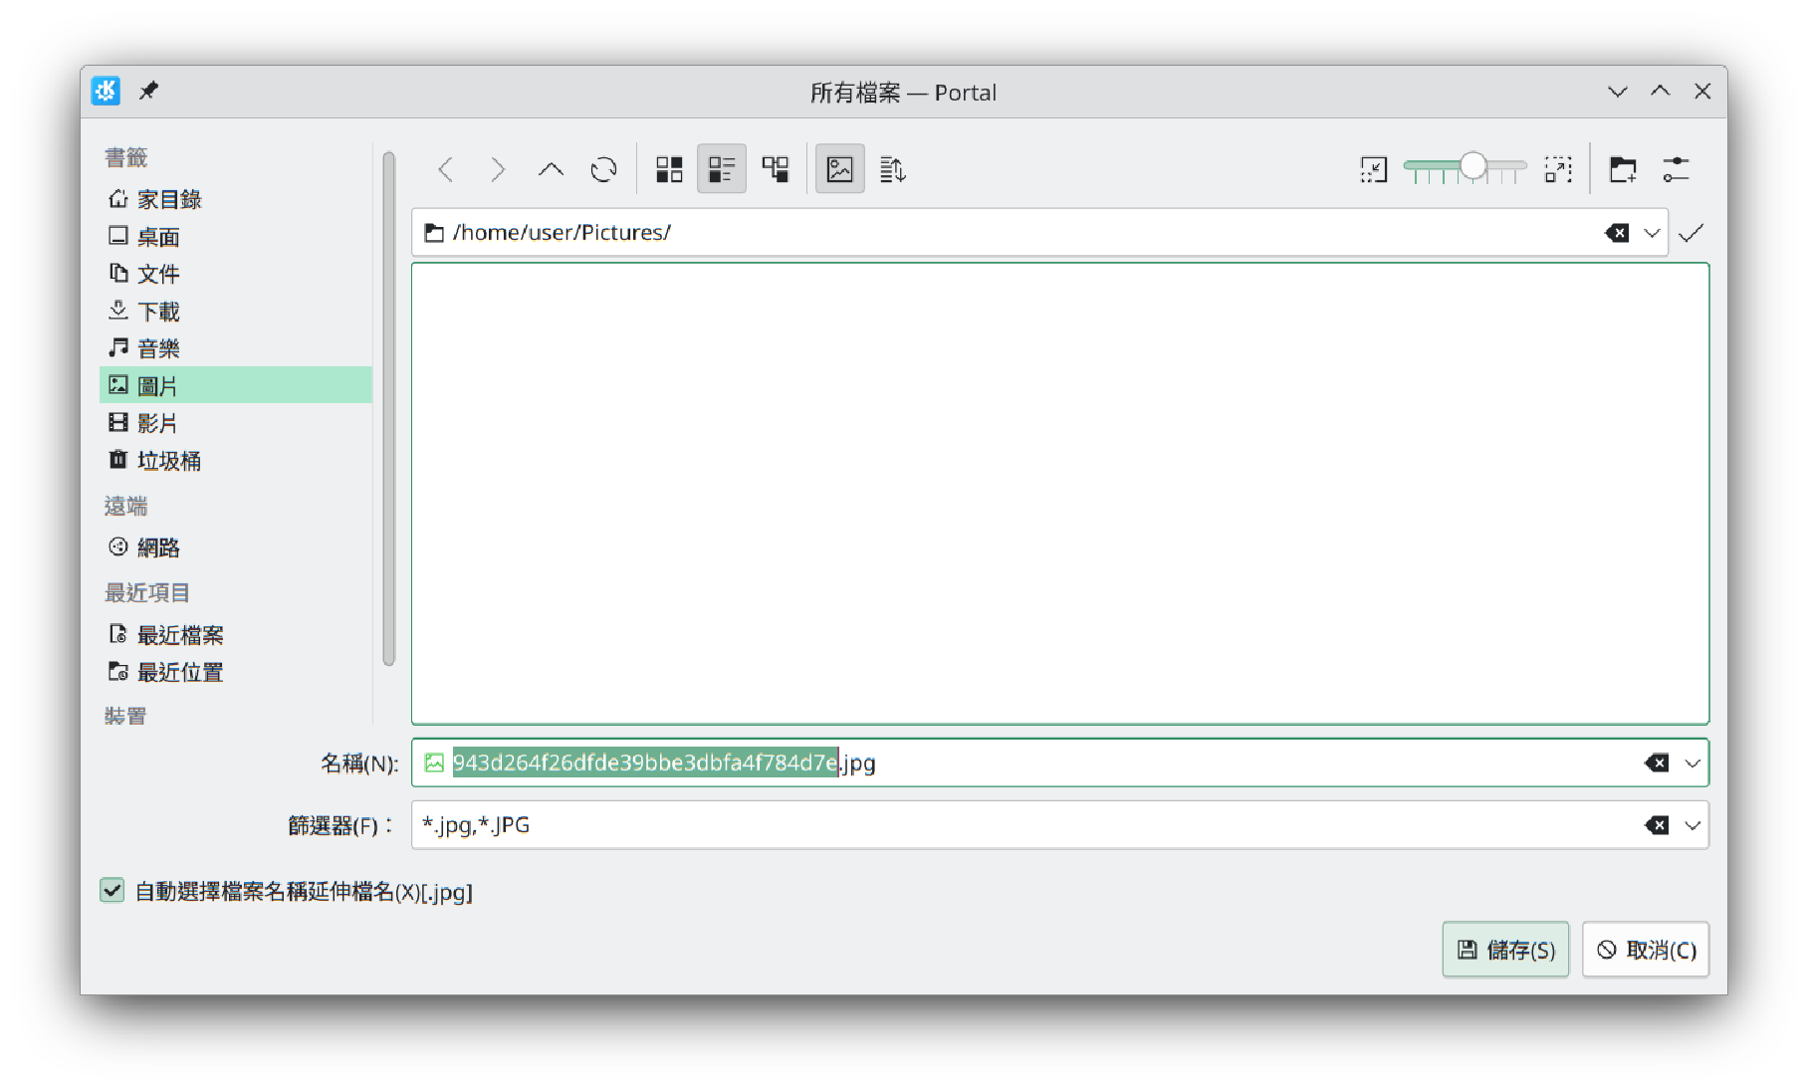Create a new folder

click(1623, 170)
